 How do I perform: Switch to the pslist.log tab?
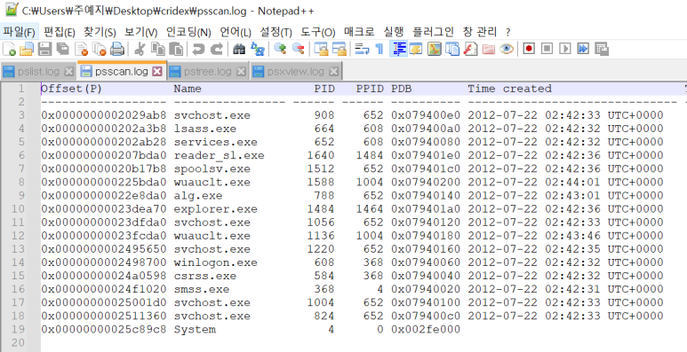38,71
